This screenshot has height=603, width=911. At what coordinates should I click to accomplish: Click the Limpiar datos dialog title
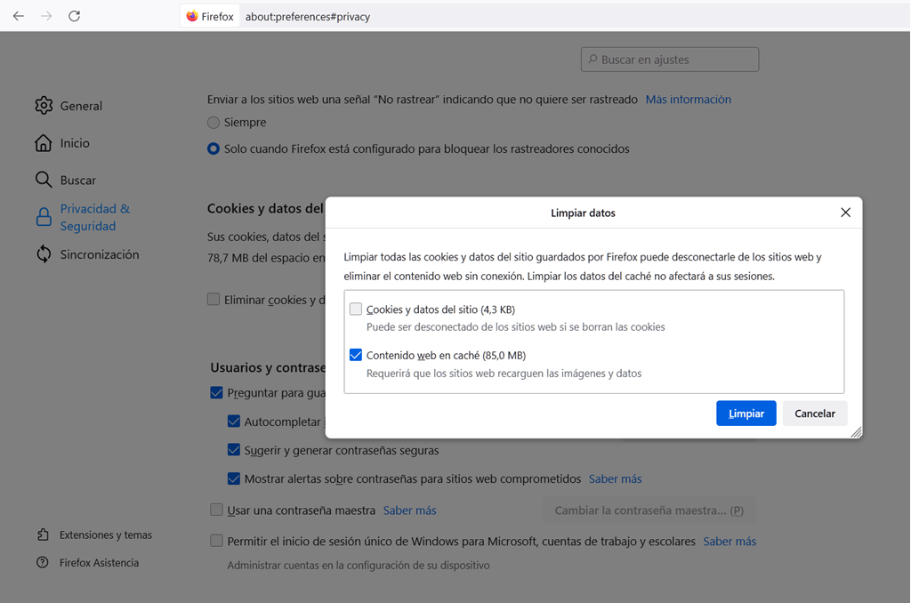(583, 213)
